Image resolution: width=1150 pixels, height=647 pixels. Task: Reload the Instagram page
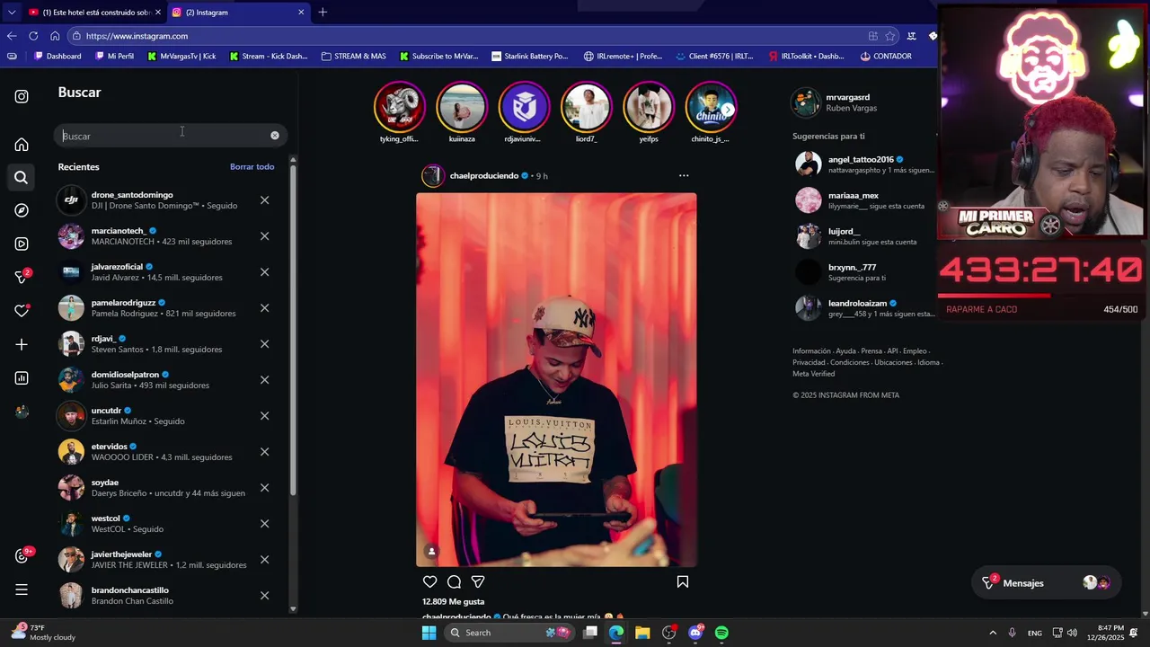pyautogui.click(x=33, y=36)
